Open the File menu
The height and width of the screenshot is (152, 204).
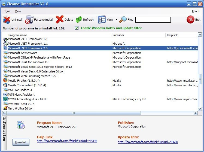[8, 11]
